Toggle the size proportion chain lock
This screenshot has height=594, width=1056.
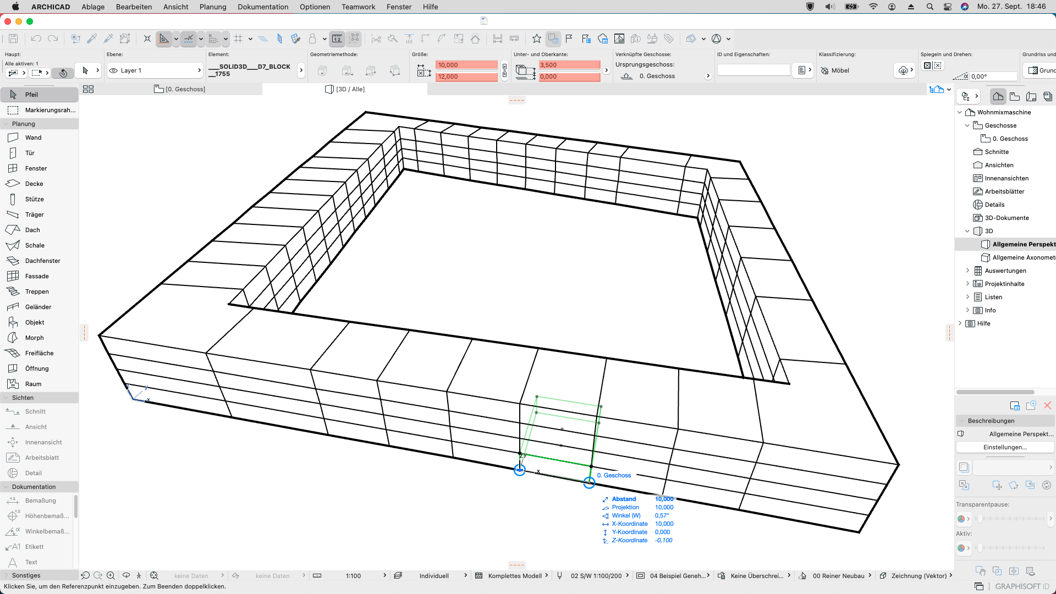[x=504, y=70]
